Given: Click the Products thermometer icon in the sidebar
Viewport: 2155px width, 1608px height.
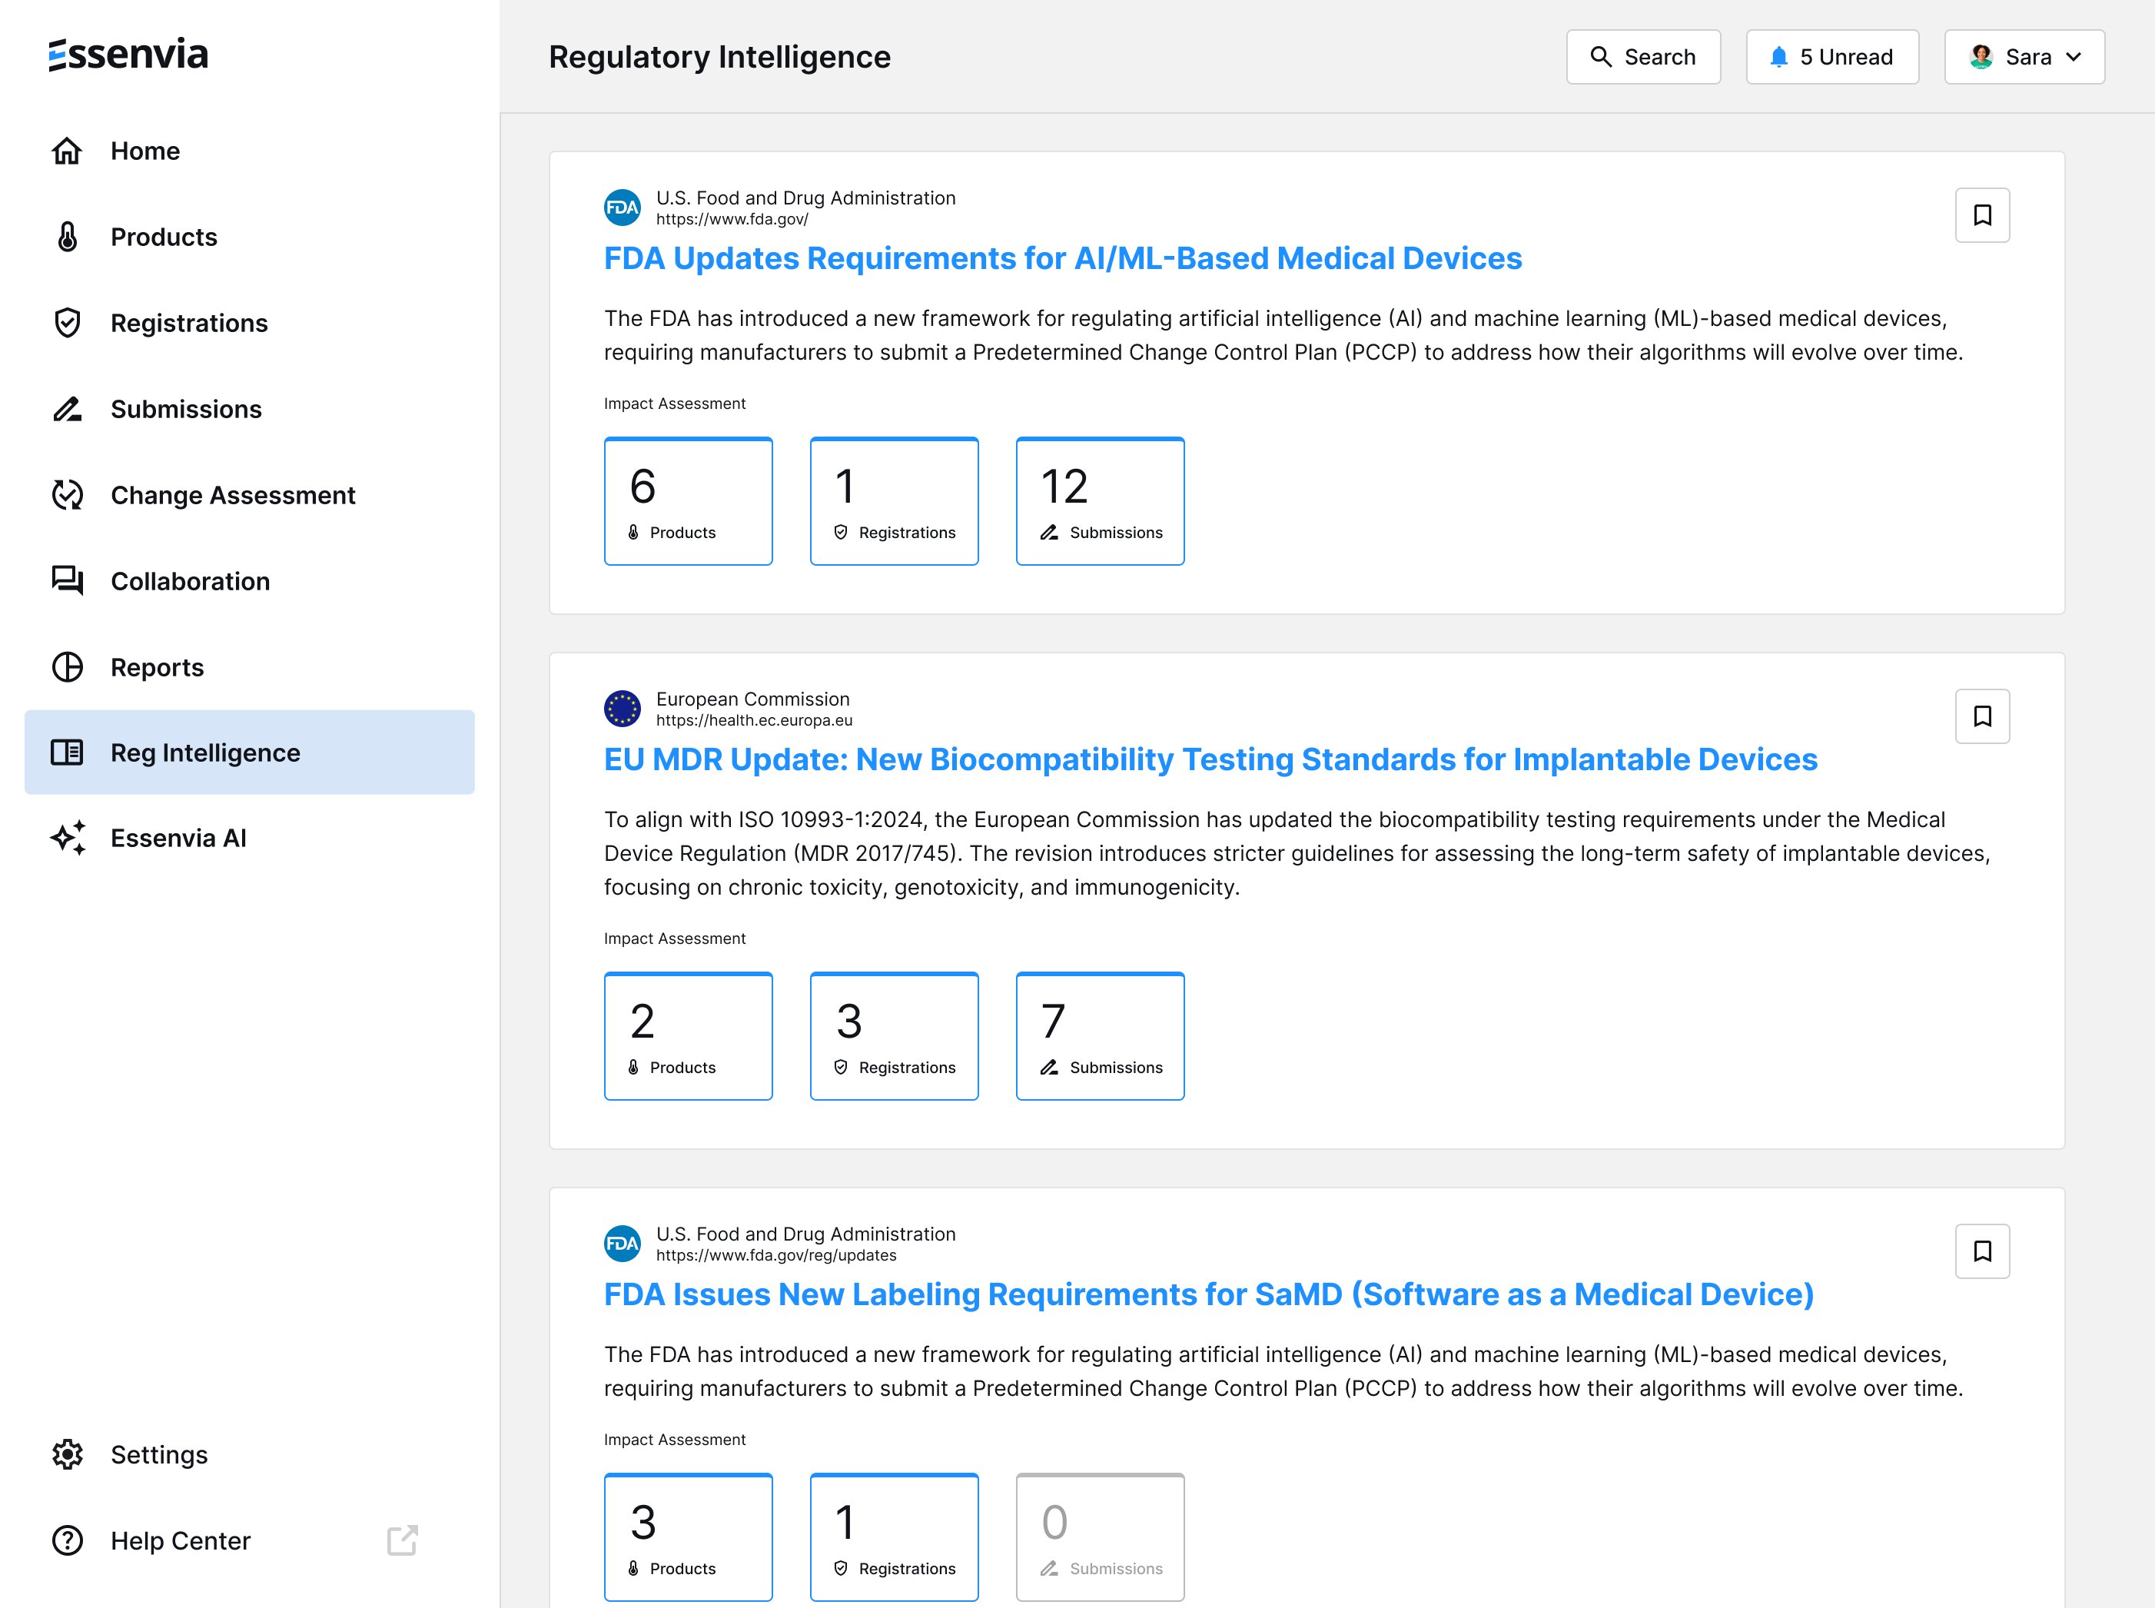Looking at the screenshot, I should 67,237.
